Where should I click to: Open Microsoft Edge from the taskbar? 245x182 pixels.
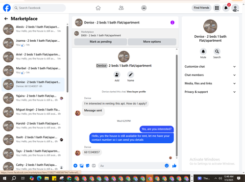coord(39,178)
